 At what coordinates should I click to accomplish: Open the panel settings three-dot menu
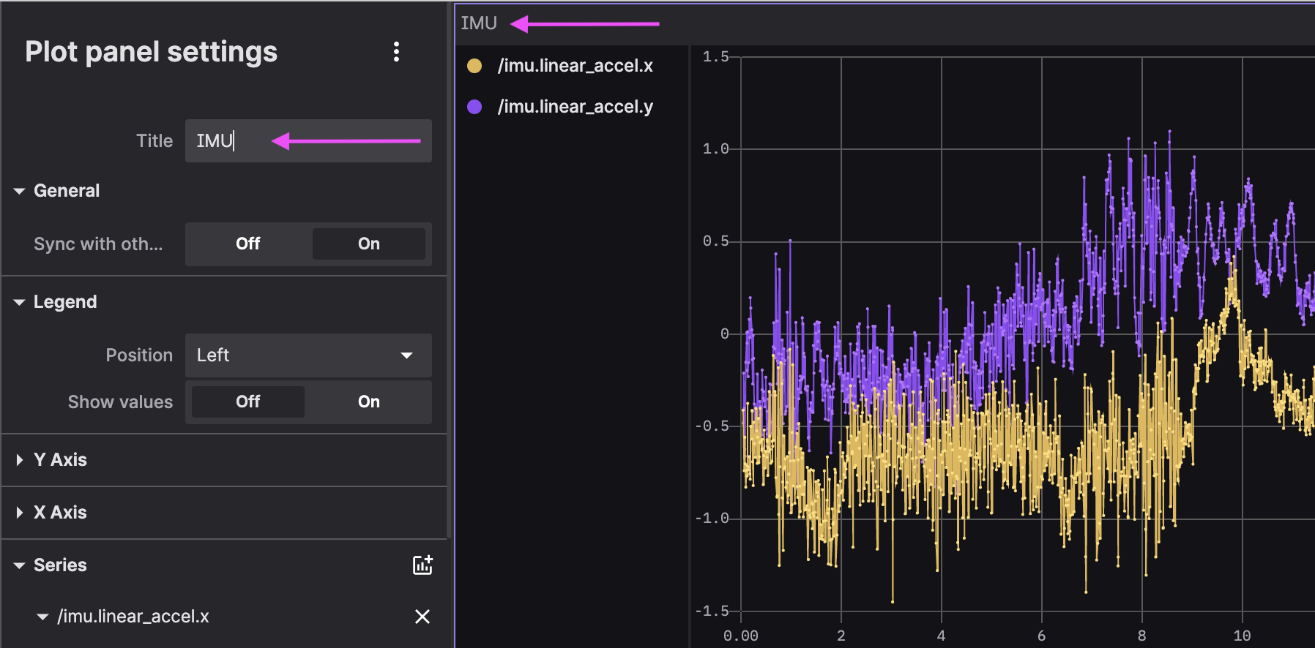pyautogui.click(x=396, y=51)
